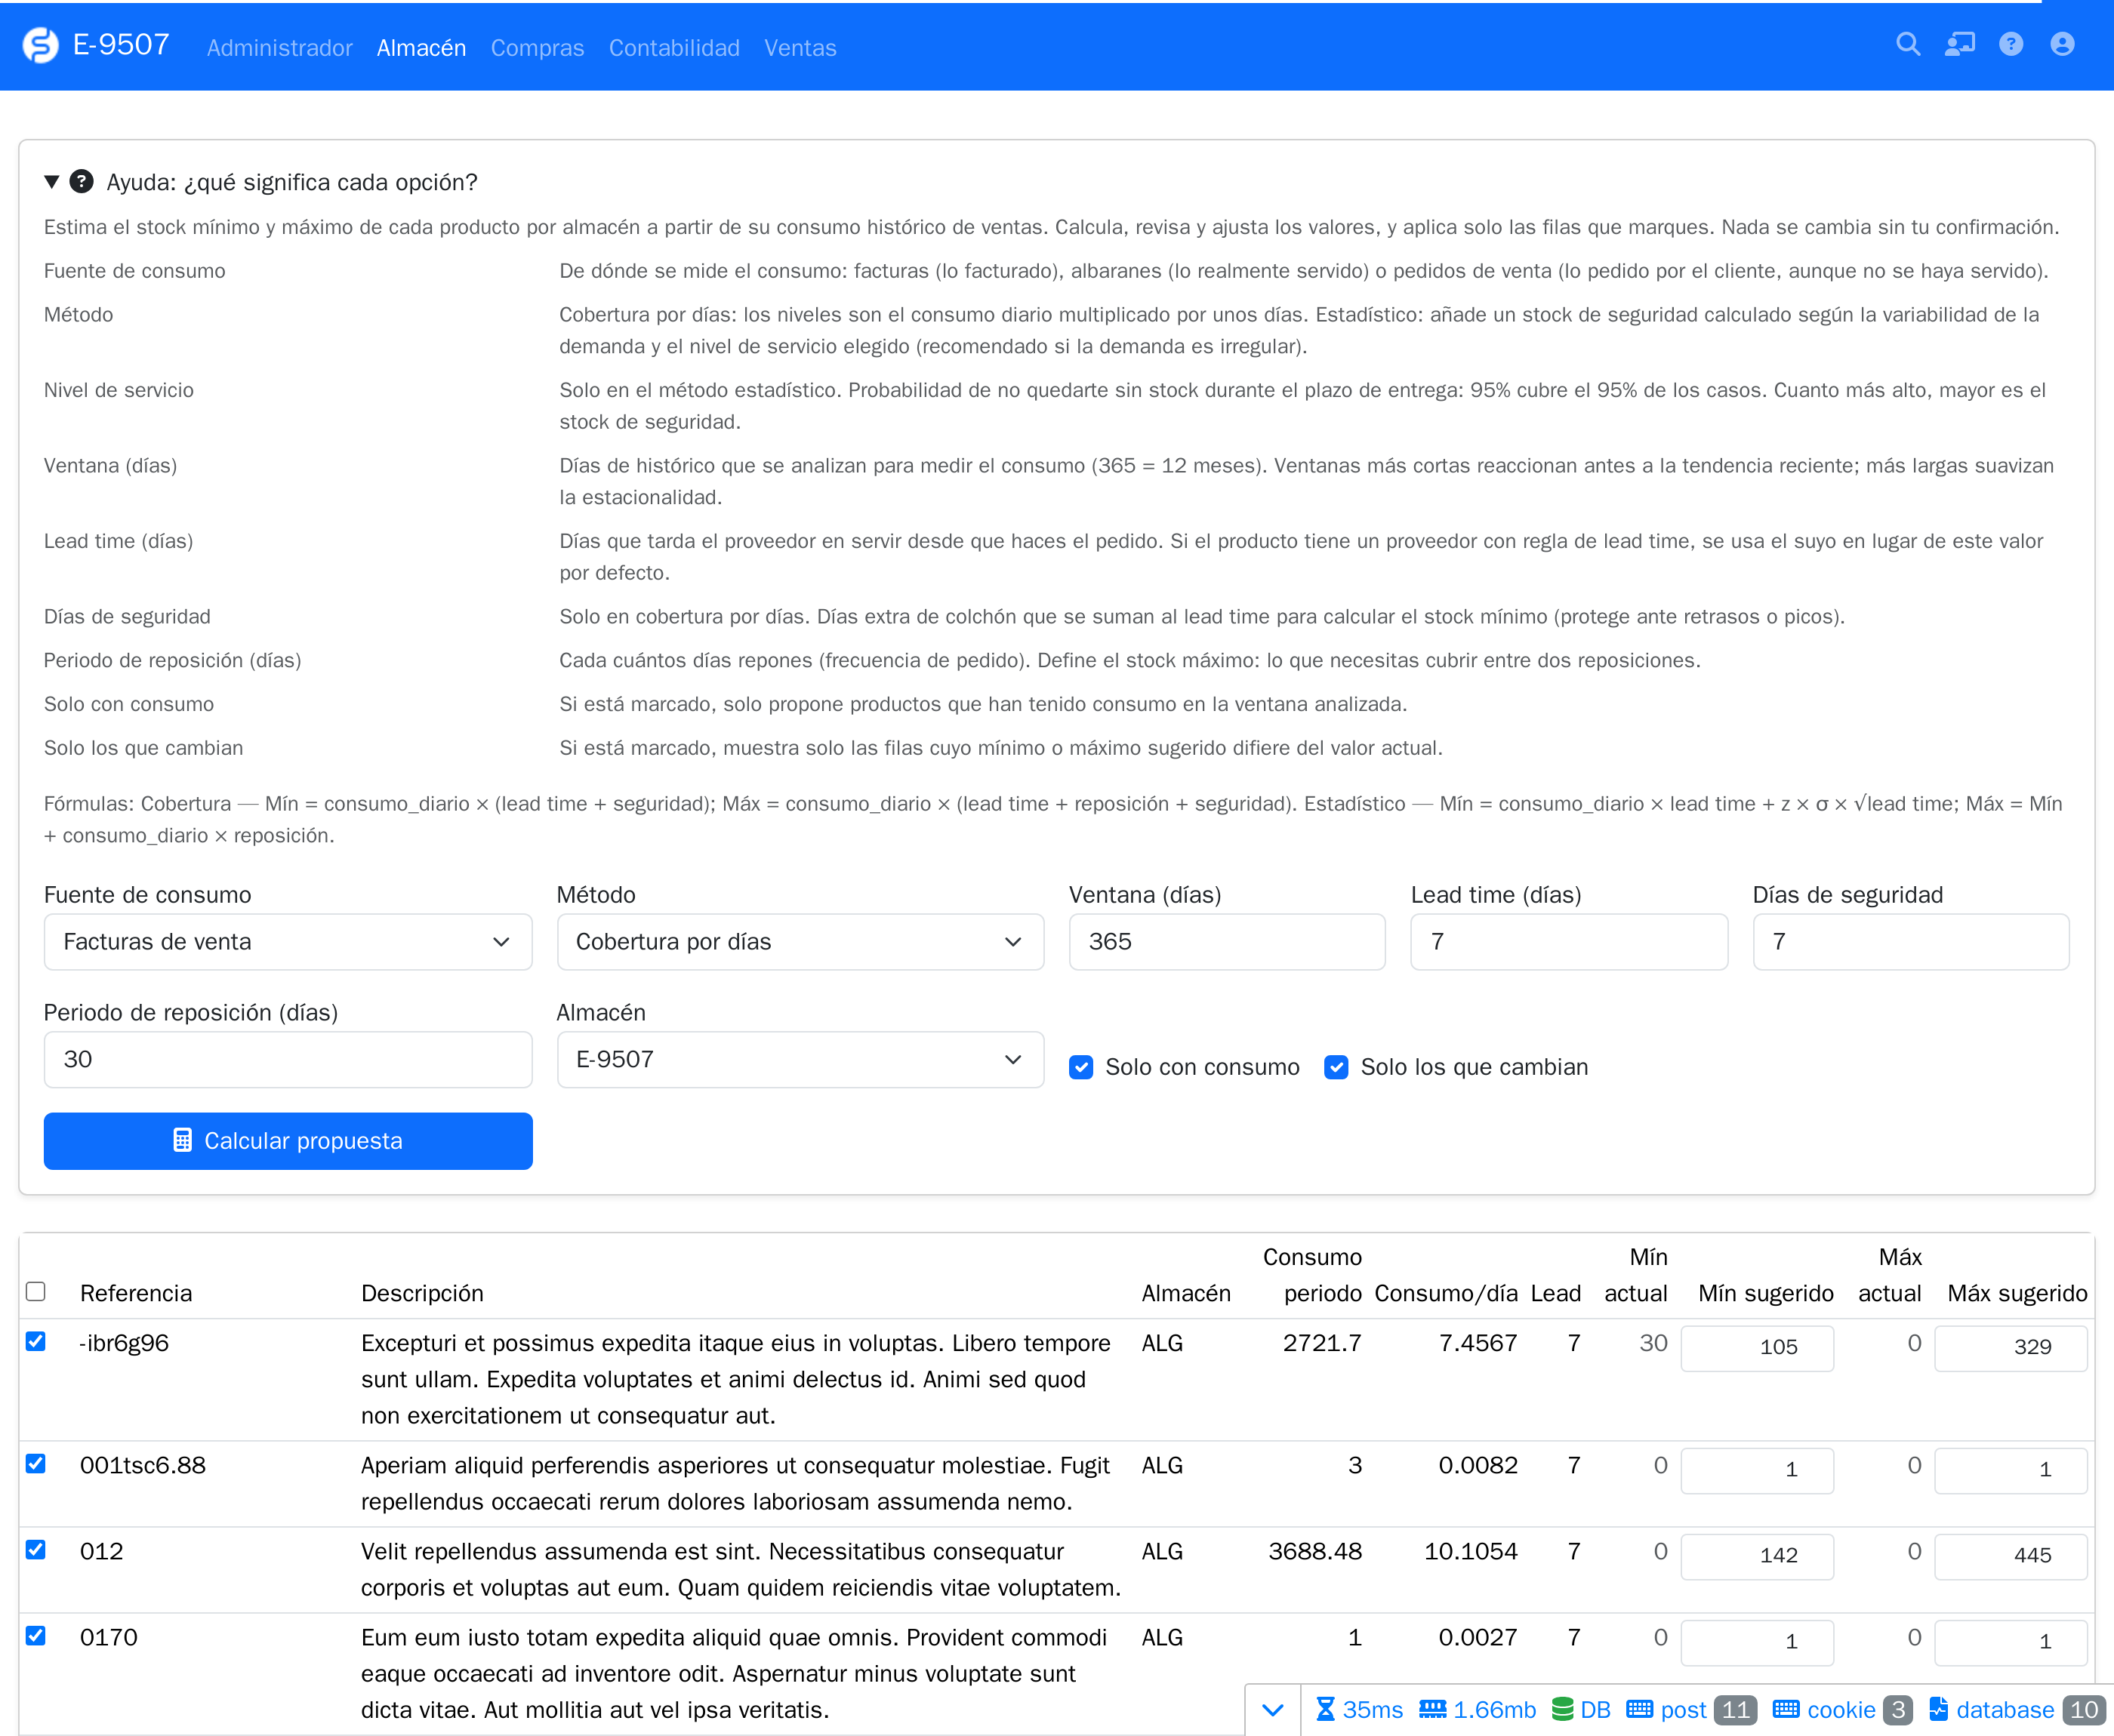Viewport: 2114px width, 1736px height.
Task: Click the hourglass 35ms debug indicator
Action: (1359, 1710)
